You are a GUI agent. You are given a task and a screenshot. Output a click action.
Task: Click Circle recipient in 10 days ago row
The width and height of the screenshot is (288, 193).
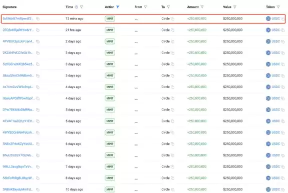tap(165, 189)
